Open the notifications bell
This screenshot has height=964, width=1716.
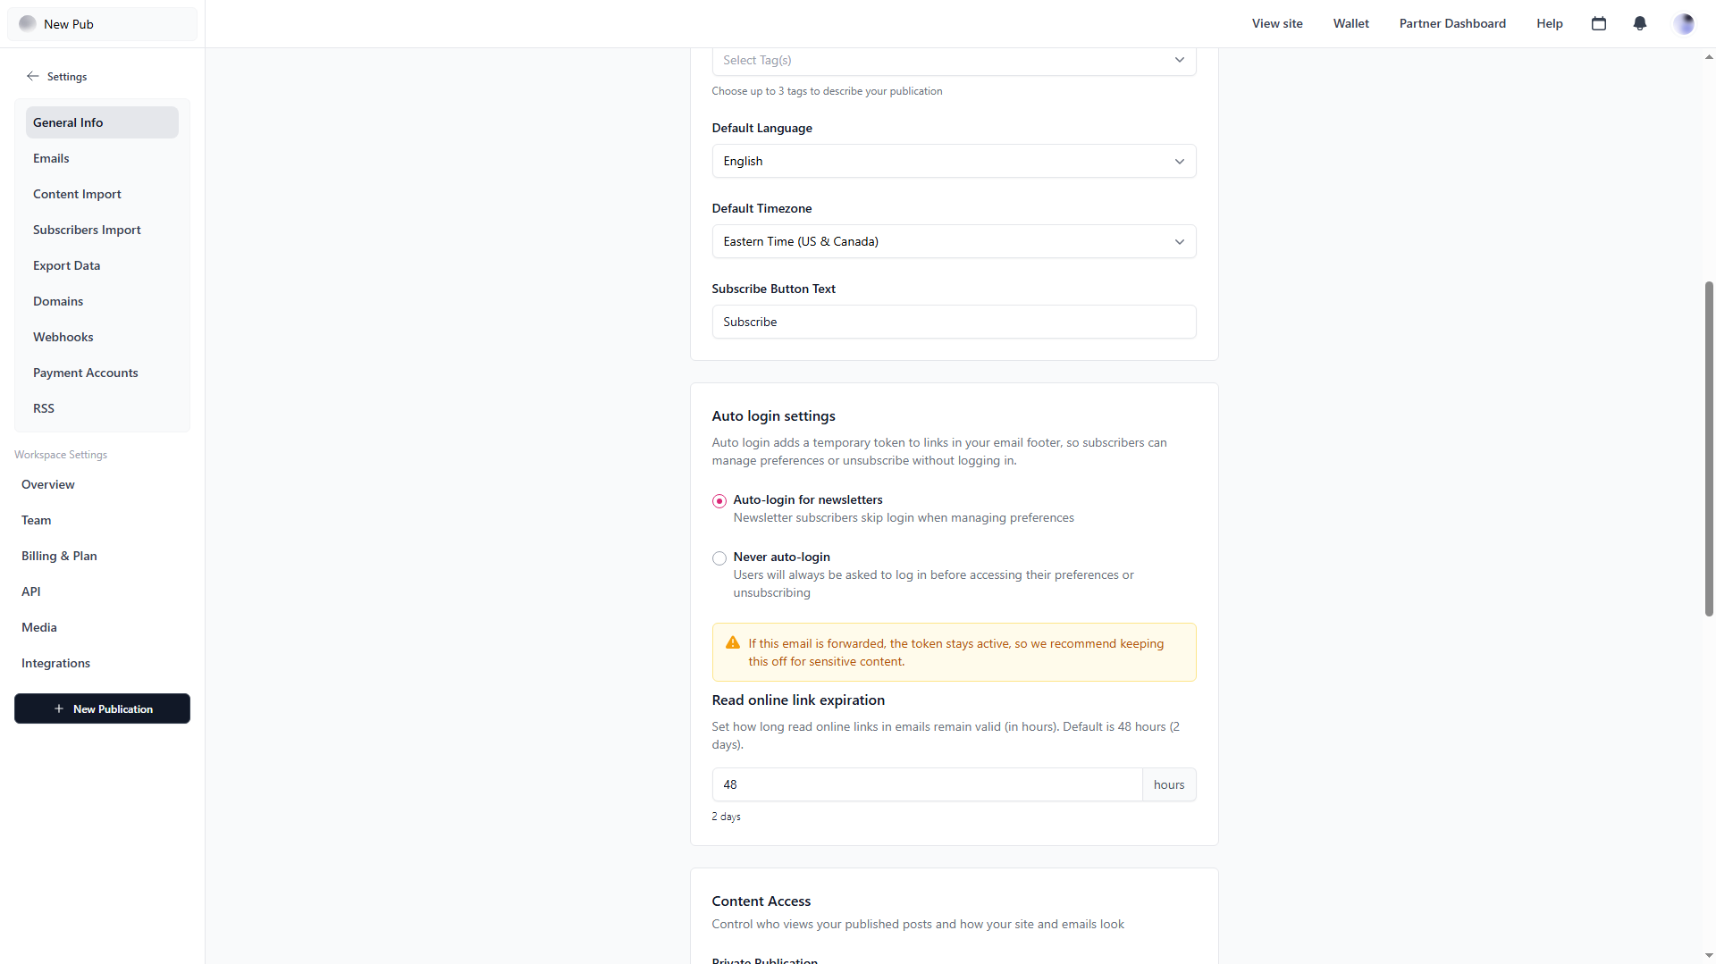[1640, 24]
